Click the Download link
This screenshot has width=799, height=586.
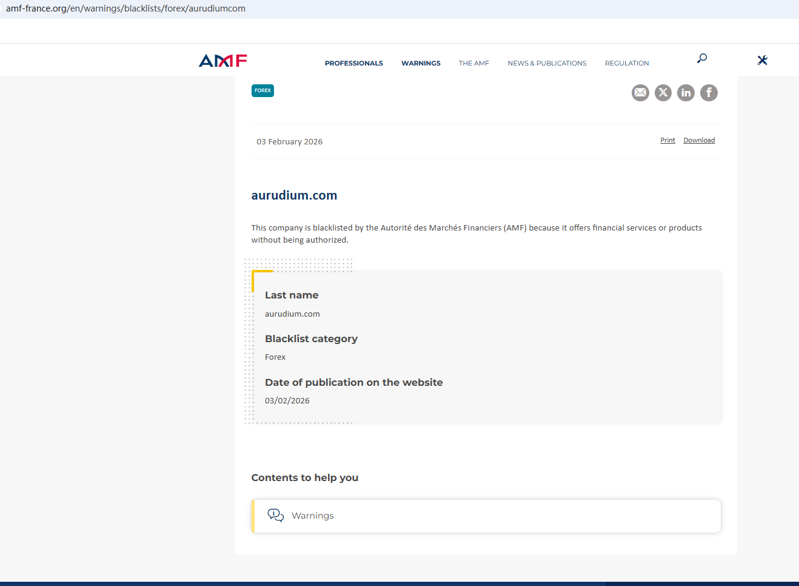pos(699,140)
